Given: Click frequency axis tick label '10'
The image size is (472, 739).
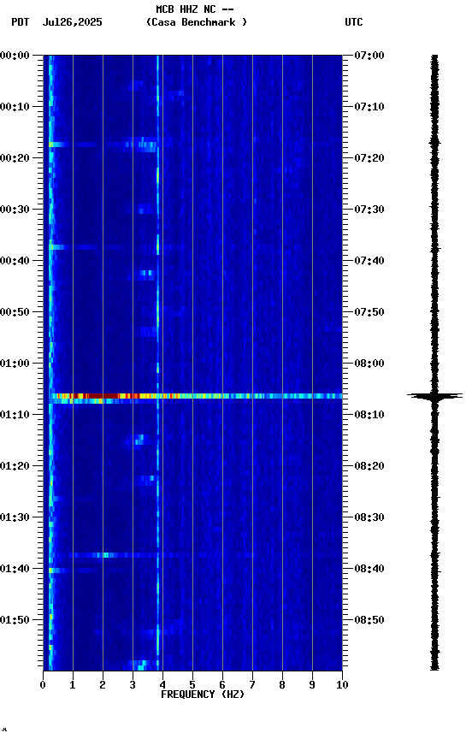Looking at the screenshot, I should pyautogui.click(x=342, y=685).
